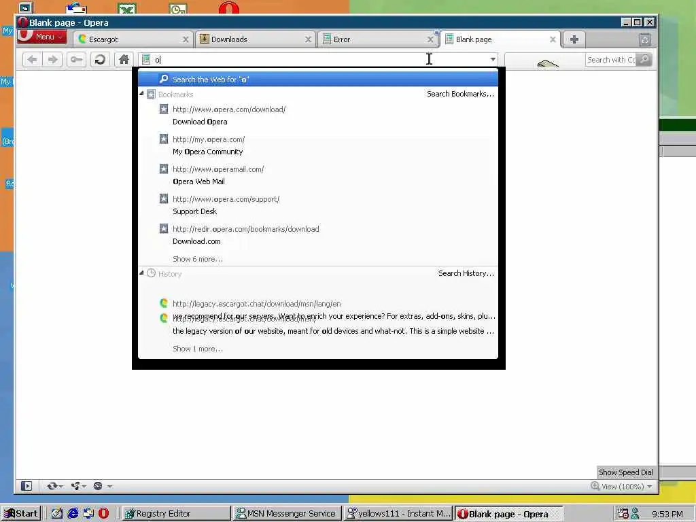
Task: Open Opera Unite status dropdown
Action: (78, 486)
